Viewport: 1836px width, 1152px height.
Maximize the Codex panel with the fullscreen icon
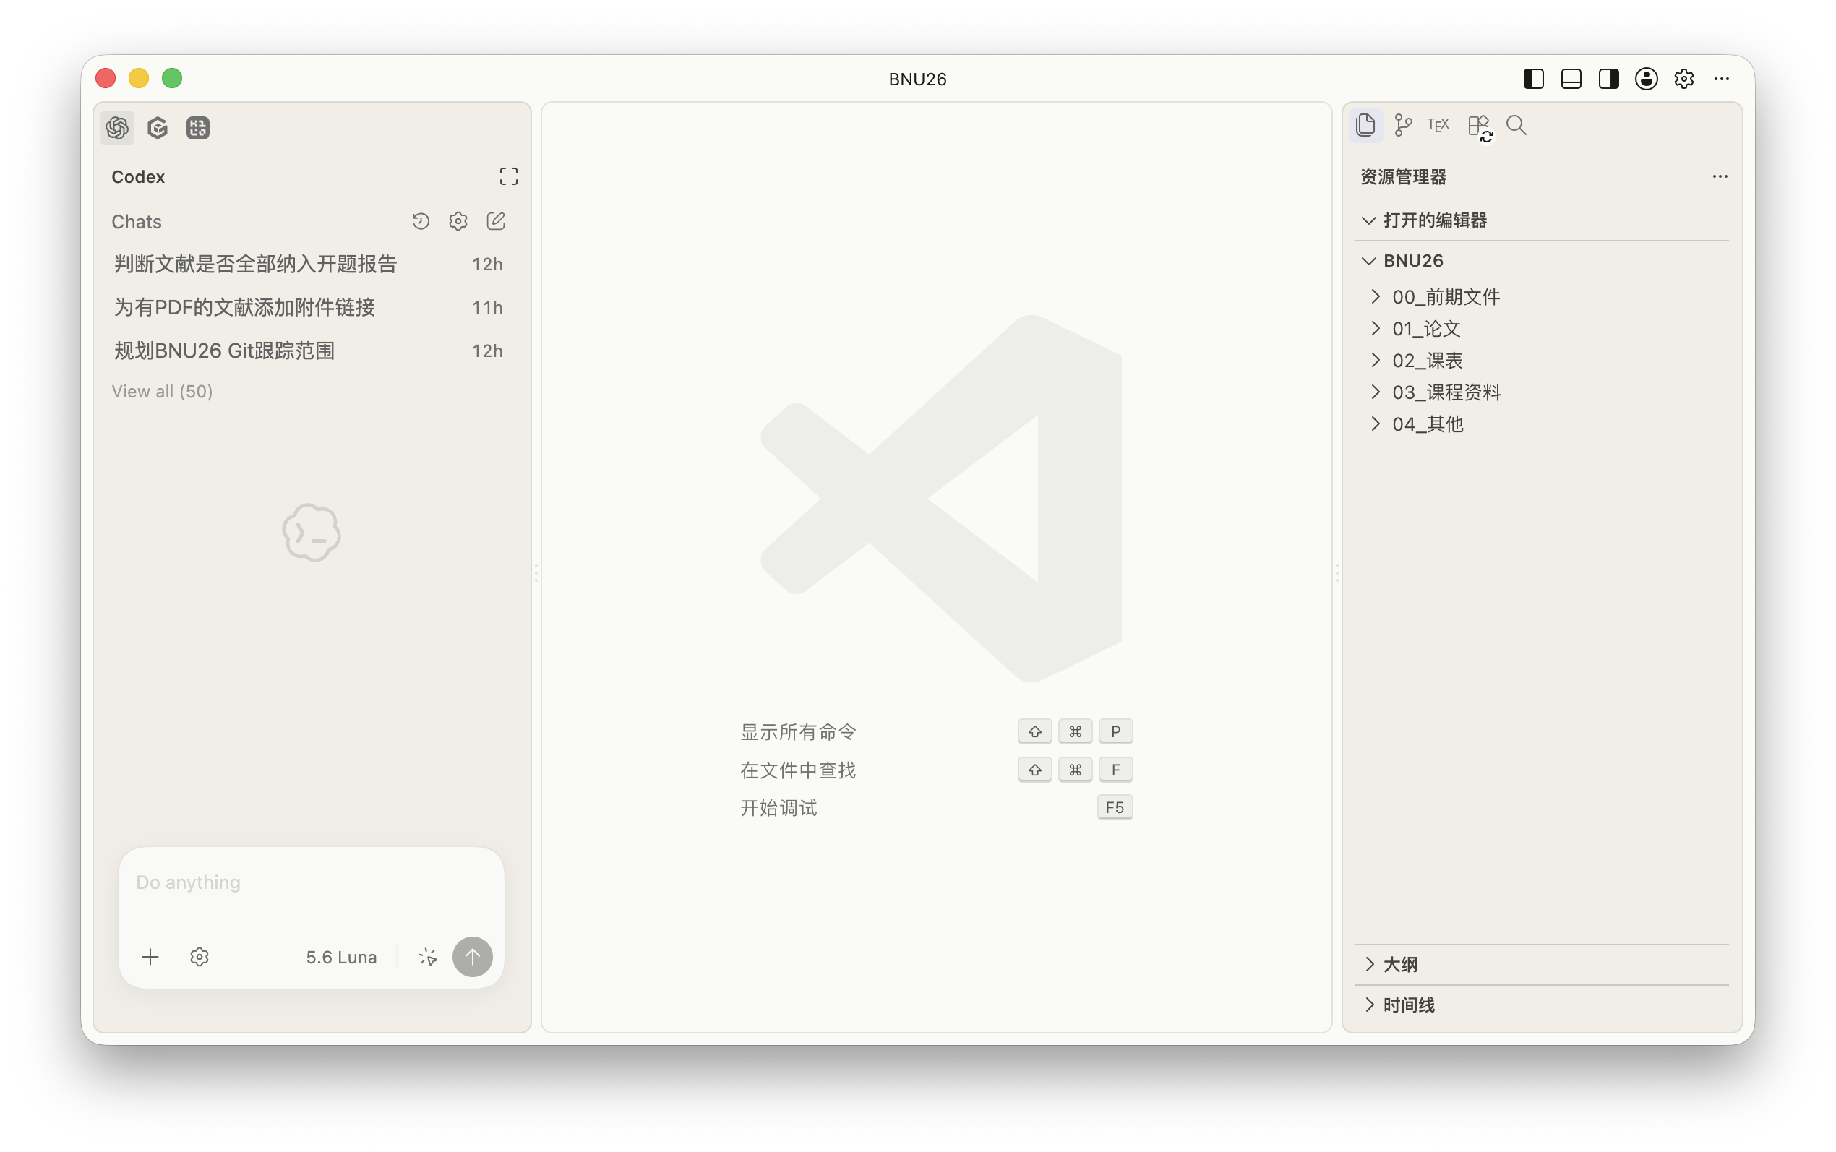pyautogui.click(x=509, y=177)
